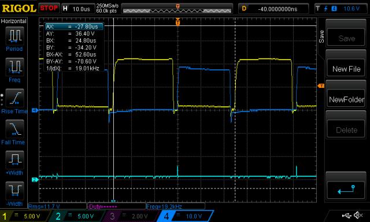Toggle channel 1 with 5.00 V scale

click(25, 216)
